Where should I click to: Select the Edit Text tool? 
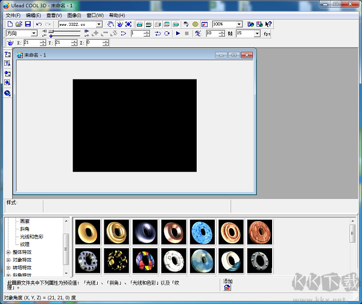pyautogui.click(x=7, y=63)
